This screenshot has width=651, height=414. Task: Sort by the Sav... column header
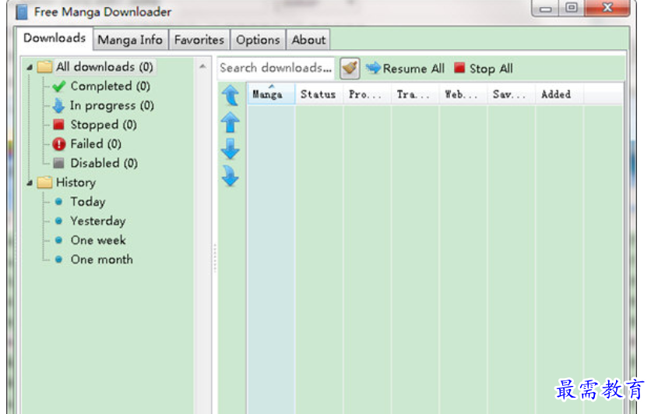coord(512,94)
